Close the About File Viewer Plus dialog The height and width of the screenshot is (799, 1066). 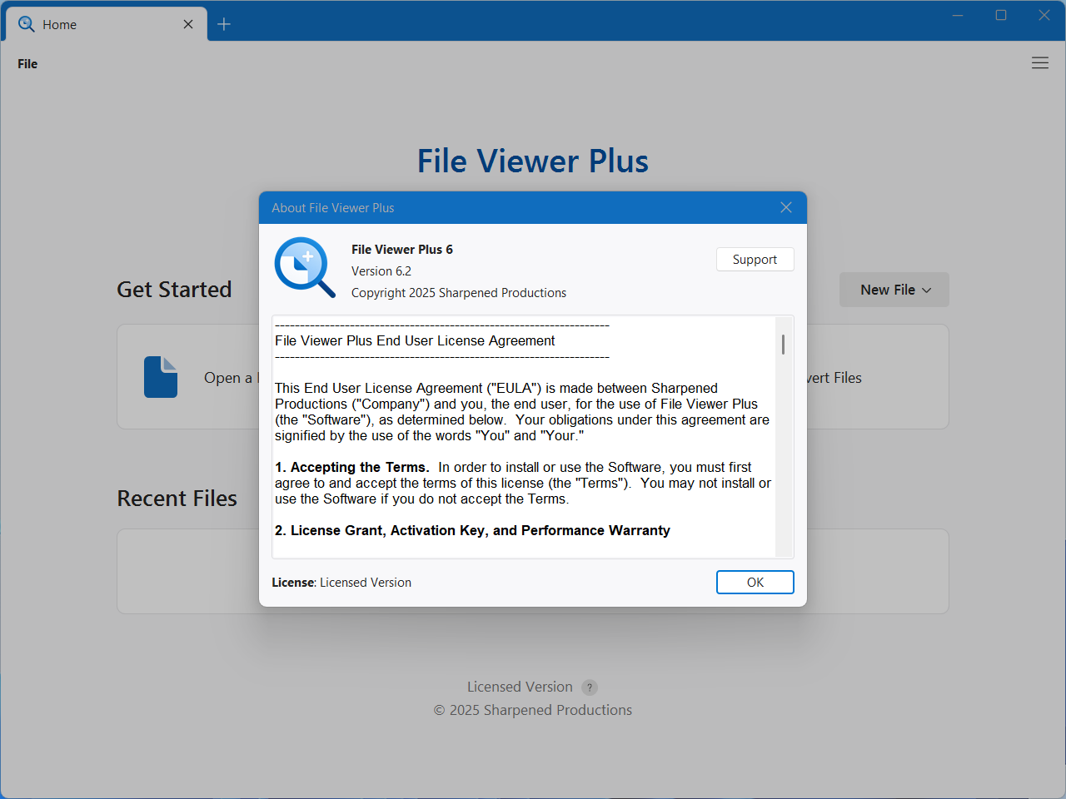coord(786,207)
